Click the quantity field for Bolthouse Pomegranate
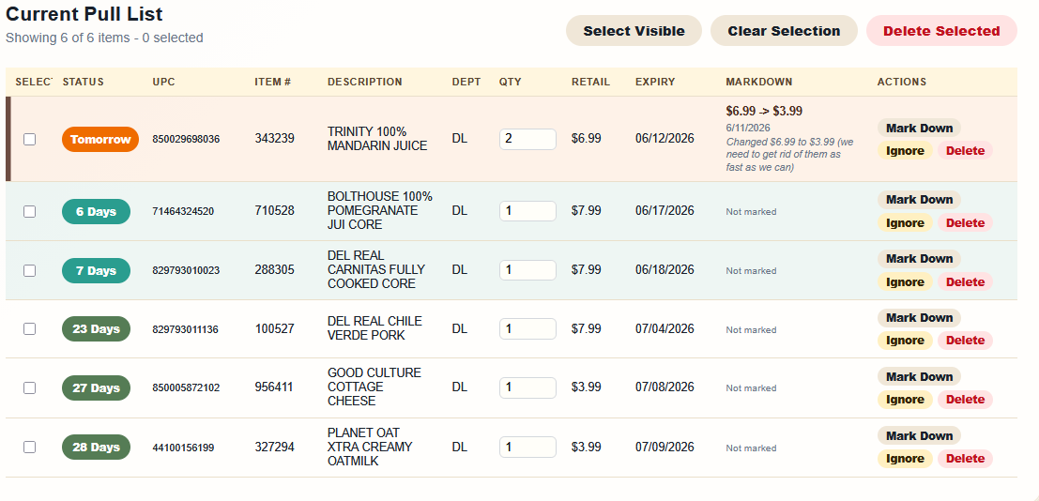Screen dimensions: 1039x501 (x=527, y=211)
